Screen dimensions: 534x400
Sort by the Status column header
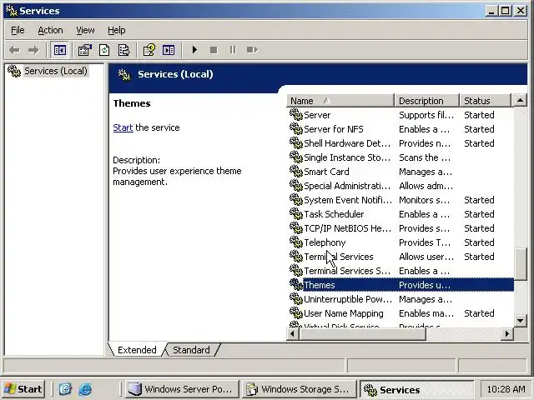click(486, 101)
